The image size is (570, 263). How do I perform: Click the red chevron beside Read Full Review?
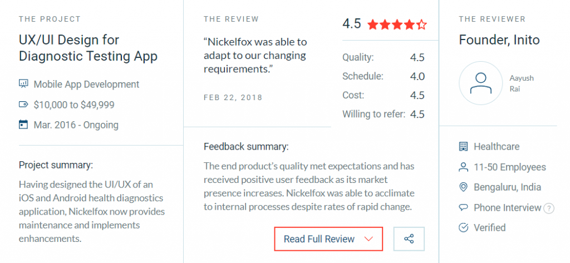[x=368, y=239]
